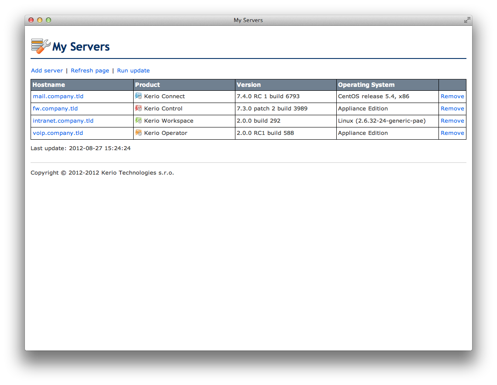The width and height of the screenshot is (497, 385).
Task: Click the Run update link
Action: coord(134,70)
